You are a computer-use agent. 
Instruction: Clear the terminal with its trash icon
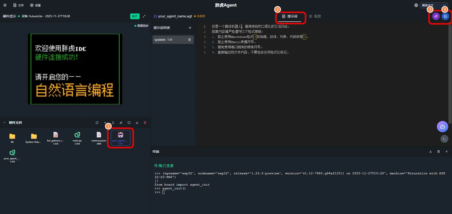point(438,152)
